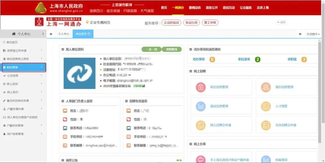The width and height of the screenshot is (325, 163).
Task: Click the 人才搜索 orange icon
Action: (x=266, y=106)
